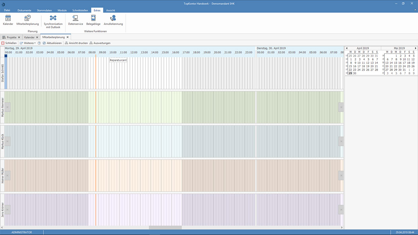Jump back in Markus Niemeier's row
418x235 pixels.
(x=7, y=107)
